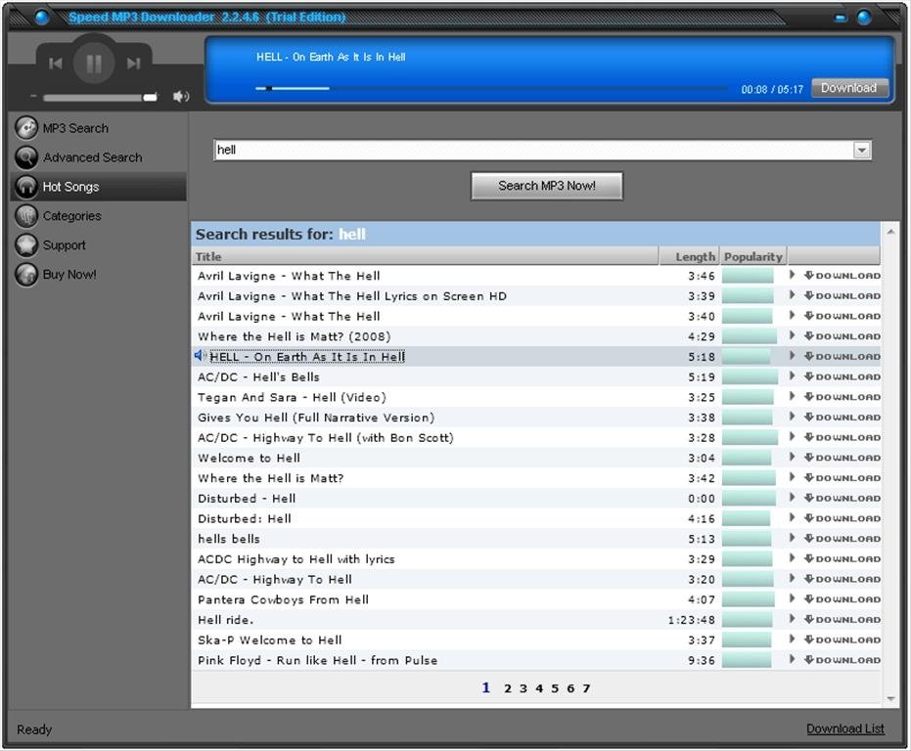
Task: Go to results page 6
Action: pyautogui.click(x=570, y=688)
